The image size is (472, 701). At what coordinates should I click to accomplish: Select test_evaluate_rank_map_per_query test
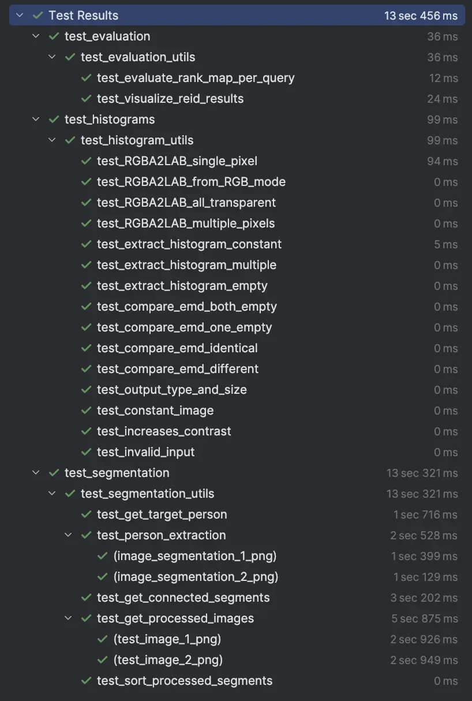tap(196, 78)
